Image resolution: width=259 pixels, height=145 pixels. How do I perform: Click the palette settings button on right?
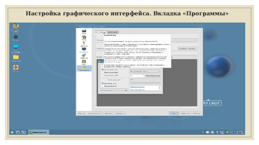(x=188, y=49)
